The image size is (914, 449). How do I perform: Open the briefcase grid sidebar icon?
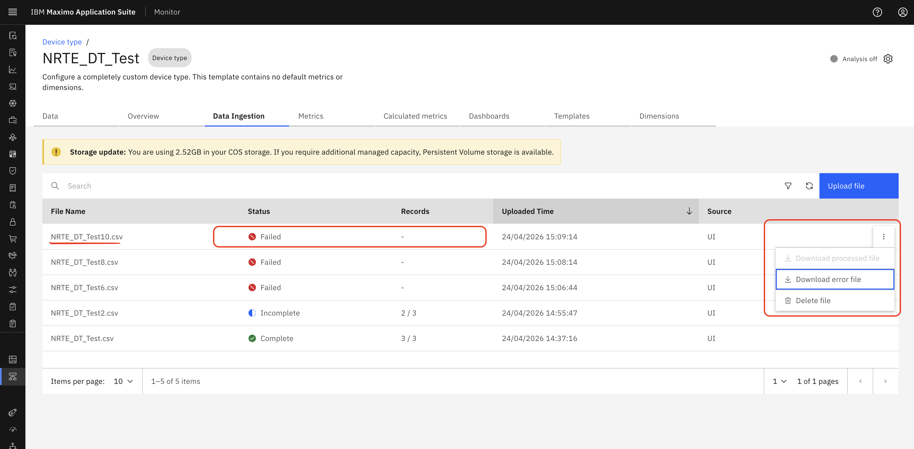pos(13,120)
